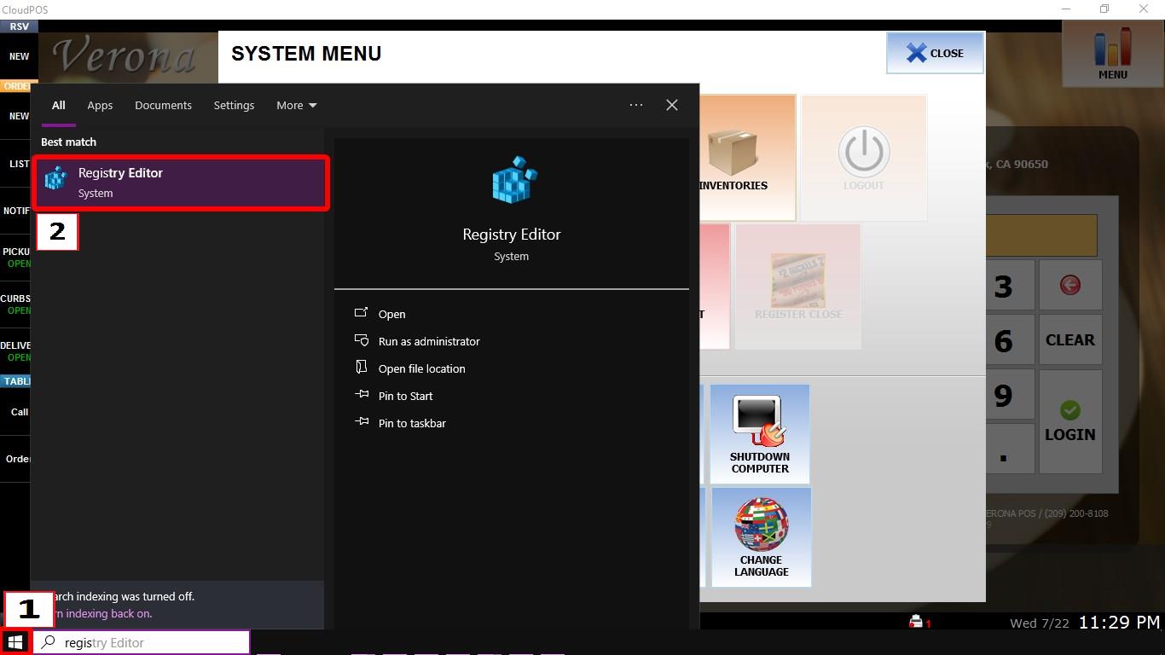1165x655 pixels.
Task: Click the taskbar clock showing 11:29 PM
Action: coord(1119,623)
